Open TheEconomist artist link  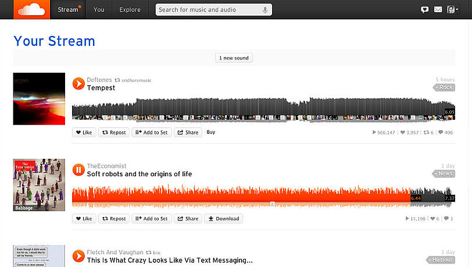[106, 166]
